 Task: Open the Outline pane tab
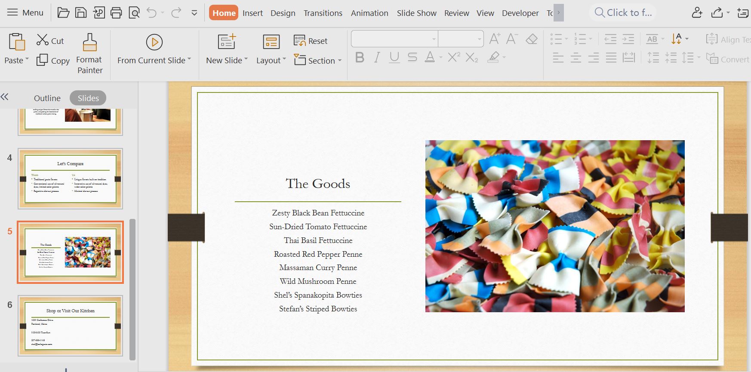pos(47,98)
